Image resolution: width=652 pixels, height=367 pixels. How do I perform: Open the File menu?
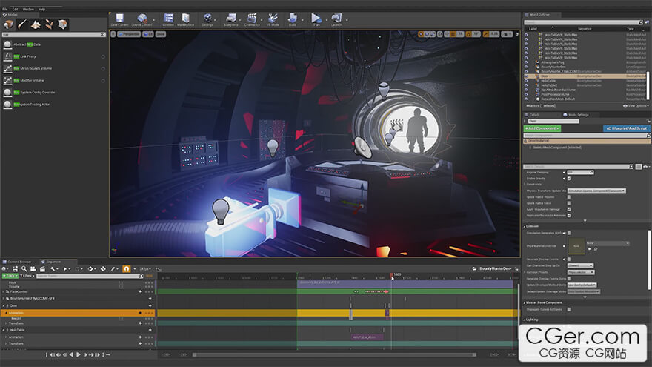coord(5,9)
